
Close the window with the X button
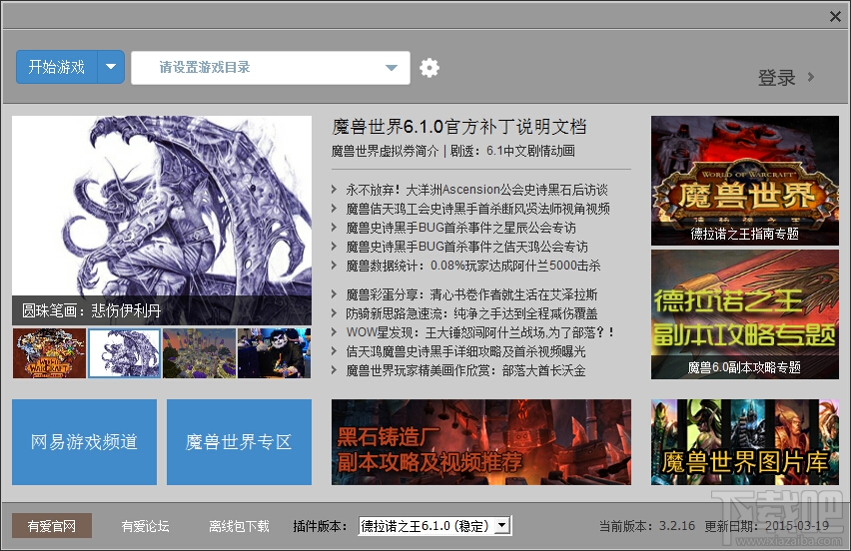pos(835,17)
